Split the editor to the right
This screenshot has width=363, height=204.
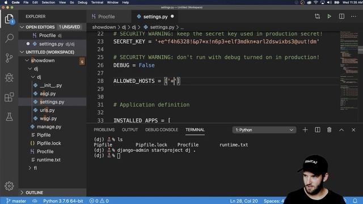pyautogui.click(x=341, y=16)
